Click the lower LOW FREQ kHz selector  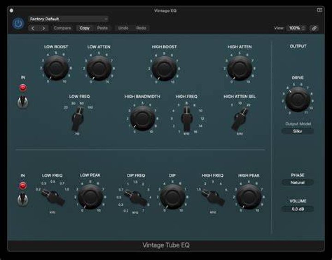click(x=53, y=197)
